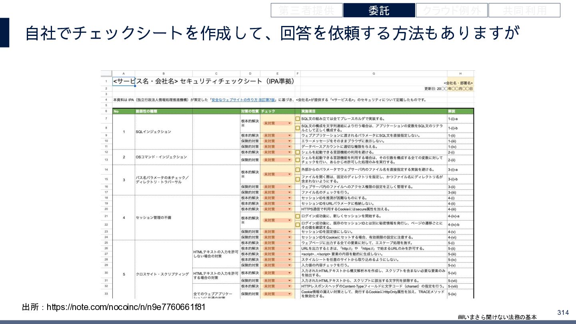
Task: Check 'ログイン成功後に、新しくセッションを開始する' box
Action: point(298,216)
